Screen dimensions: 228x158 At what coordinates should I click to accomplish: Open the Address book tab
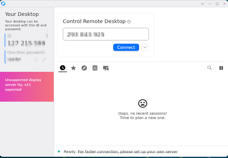tap(95, 68)
